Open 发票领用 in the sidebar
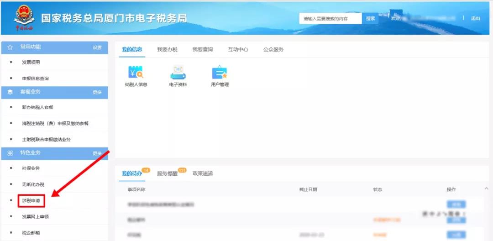This screenshot has width=493, height=241. pyautogui.click(x=31, y=62)
